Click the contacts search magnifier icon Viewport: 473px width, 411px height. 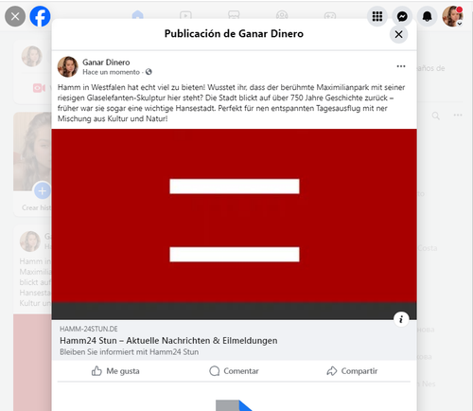pos(436,116)
